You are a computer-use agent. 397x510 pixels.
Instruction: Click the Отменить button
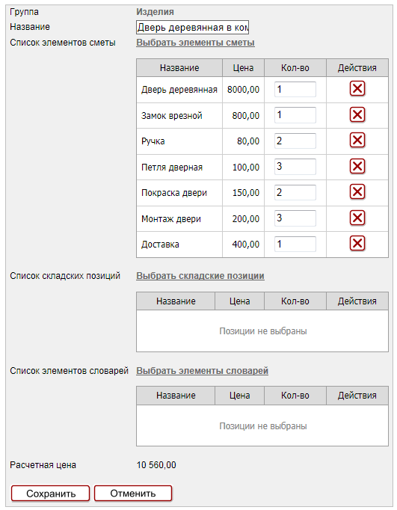pyautogui.click(x=133, y=494)
